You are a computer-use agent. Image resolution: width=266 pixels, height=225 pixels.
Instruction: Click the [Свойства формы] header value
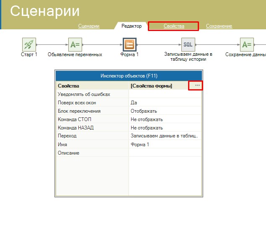pyautogui.click(x=151, y=86)
